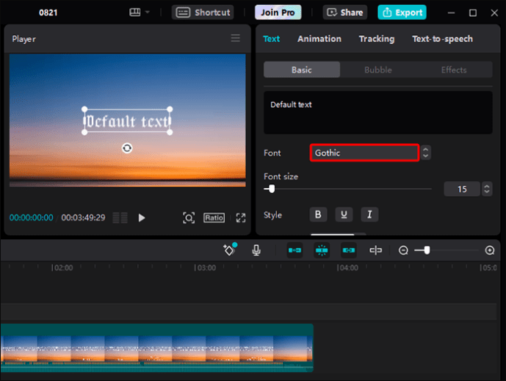Click the project name 0821
Image resolution: width=506 pixels, height=381 pixels.
click(48, 12)
